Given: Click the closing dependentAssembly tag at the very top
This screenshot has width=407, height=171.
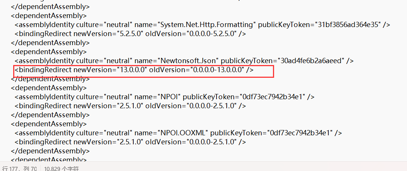Looking at the screenshot, I should pos(50,6).
